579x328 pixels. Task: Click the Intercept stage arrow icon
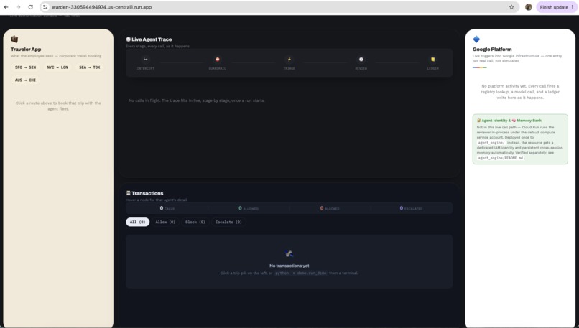(x=146, y=59)
